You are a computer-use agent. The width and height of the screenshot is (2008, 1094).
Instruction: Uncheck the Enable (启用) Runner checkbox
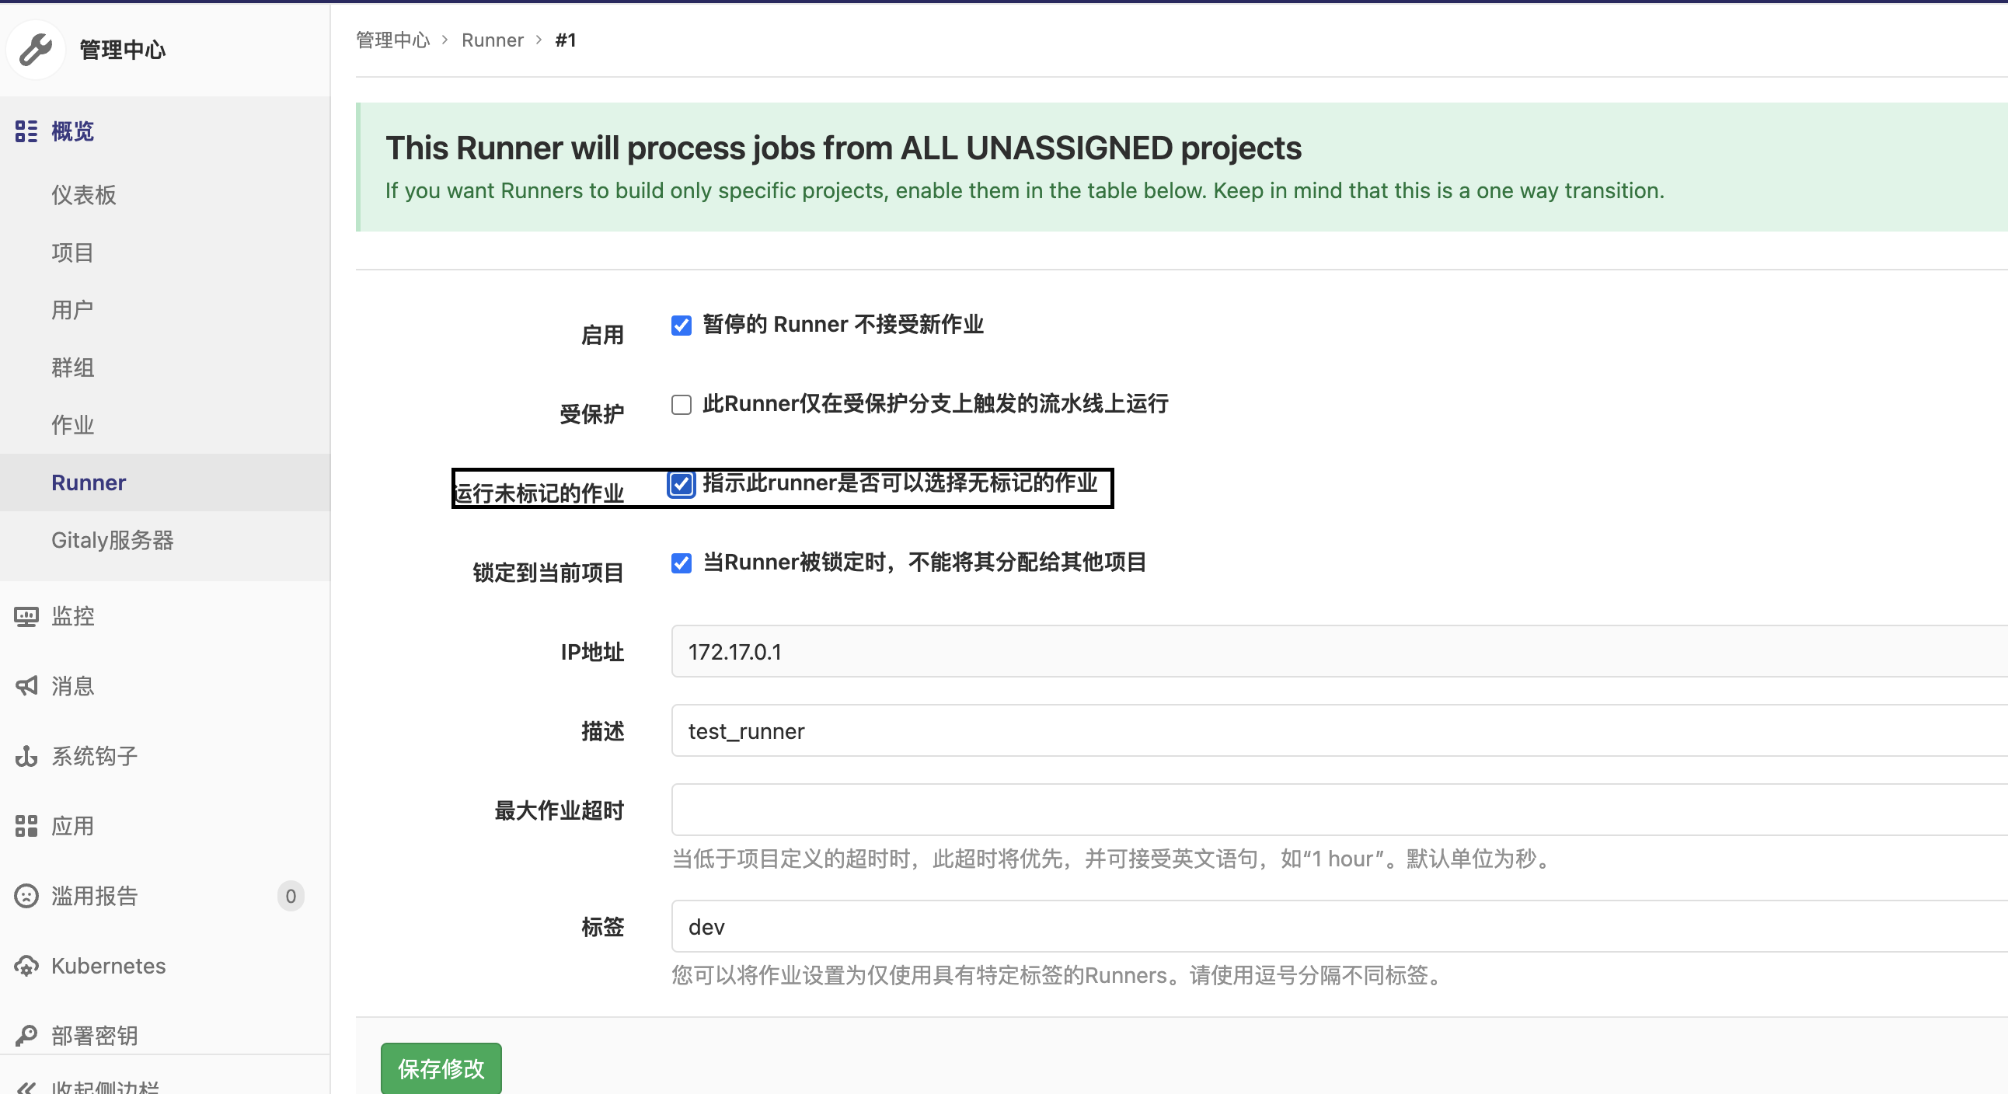tap(681, 326)
